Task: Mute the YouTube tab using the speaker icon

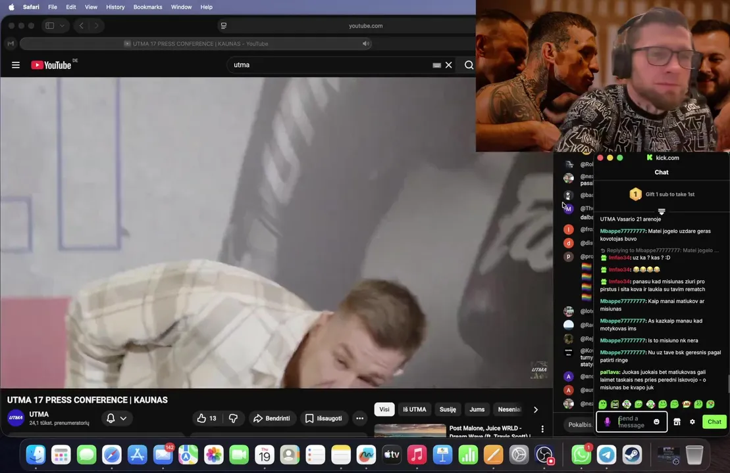Action: pyautogui.click(x=366, y=43)
